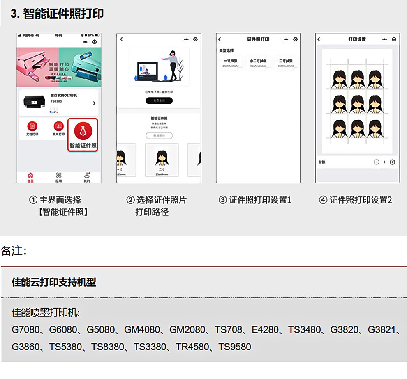This screenshot has height=379, width=407.
Task: Switch to the 应用 apps tab
Action: point(58,176)
